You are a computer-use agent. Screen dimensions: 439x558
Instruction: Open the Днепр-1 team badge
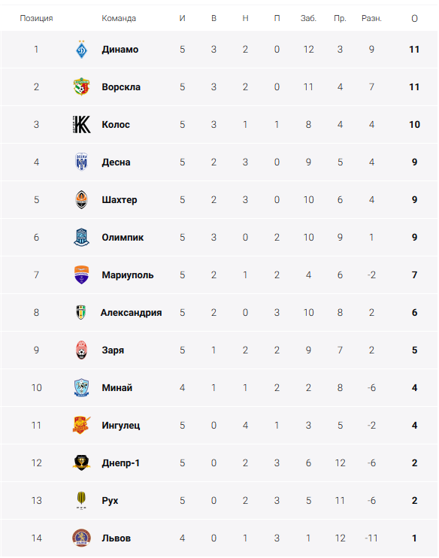tap(81, 462)
